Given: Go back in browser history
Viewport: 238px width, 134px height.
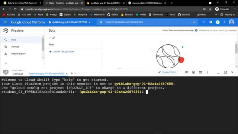Looking at the screenshot, I should [x=4, y=9].
